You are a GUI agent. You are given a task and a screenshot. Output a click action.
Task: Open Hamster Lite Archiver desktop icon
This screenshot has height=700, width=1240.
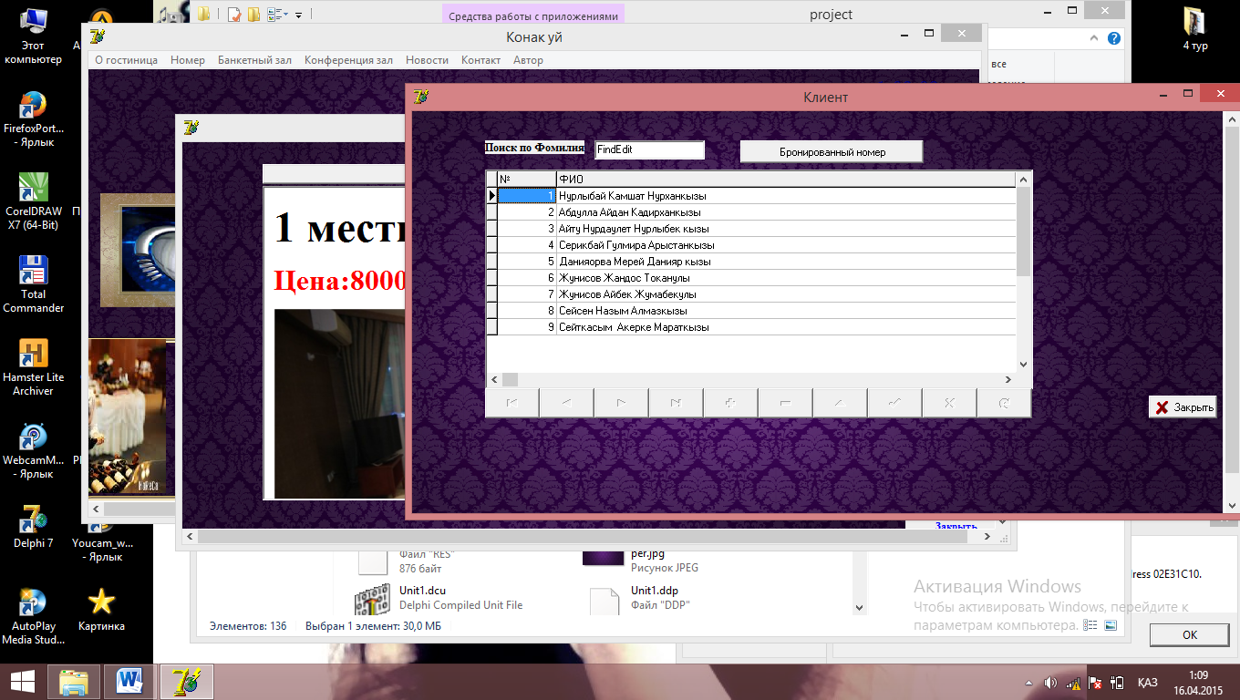34,367
